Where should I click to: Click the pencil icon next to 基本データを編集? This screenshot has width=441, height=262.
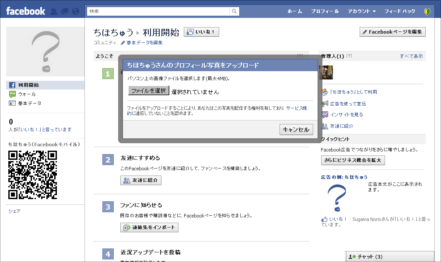coord(122,43)
